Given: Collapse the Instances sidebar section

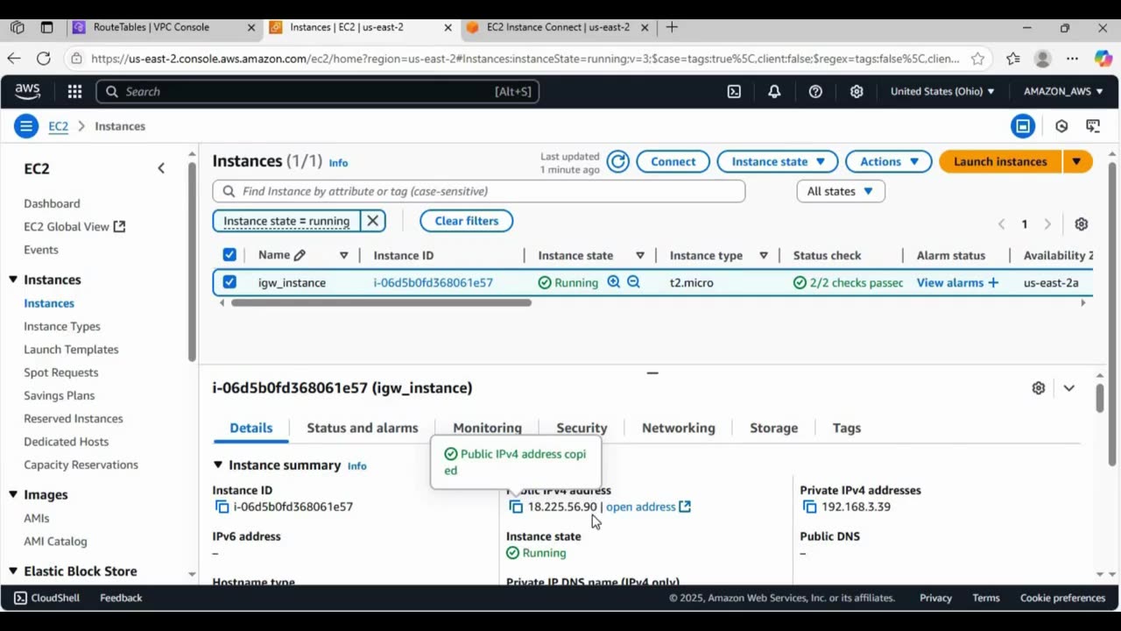Looking at the screenshot, I should click(13, 280).
